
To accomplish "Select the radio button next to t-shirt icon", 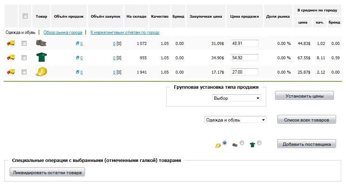I will [x=259, y=143].
